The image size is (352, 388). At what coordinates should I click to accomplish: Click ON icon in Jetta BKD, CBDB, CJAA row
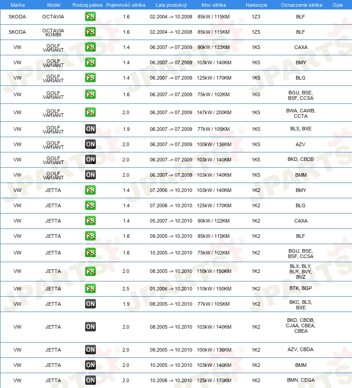click(x=90, y=327)
